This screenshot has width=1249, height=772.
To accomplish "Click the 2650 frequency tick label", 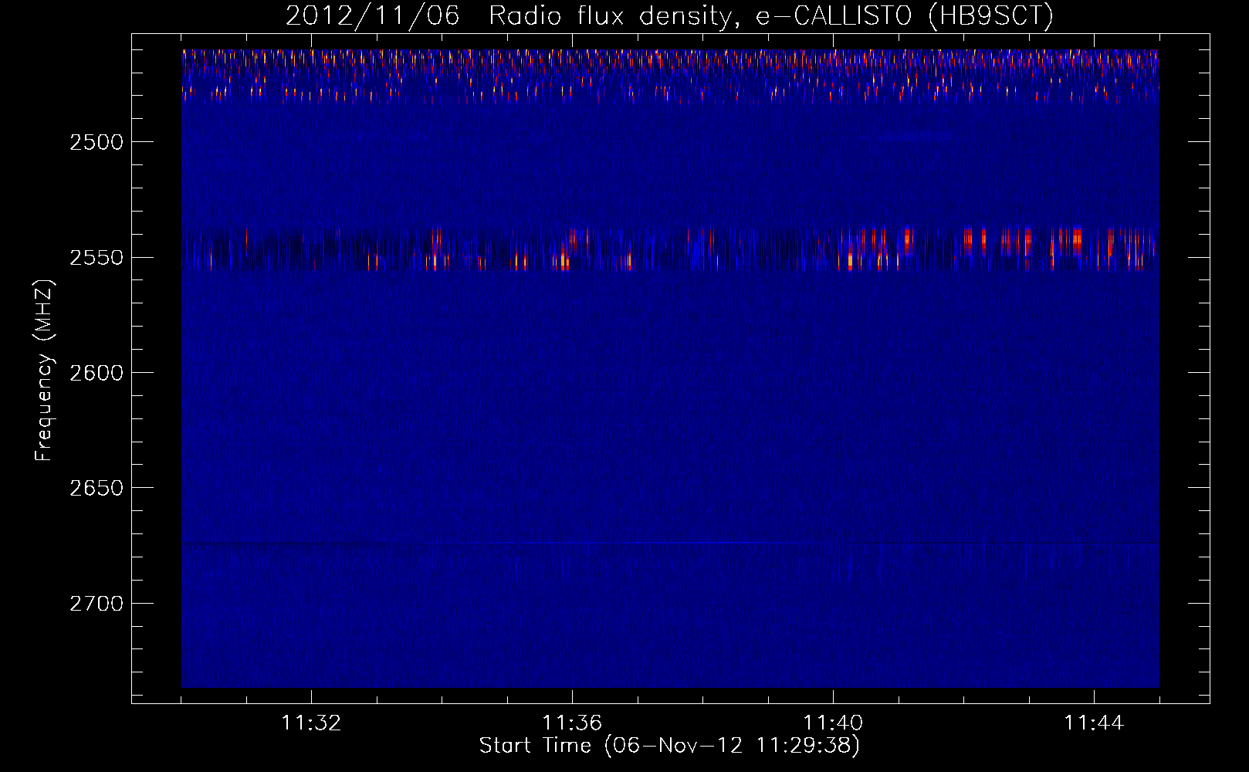I will pyautogui.click(x=96, y=488).
